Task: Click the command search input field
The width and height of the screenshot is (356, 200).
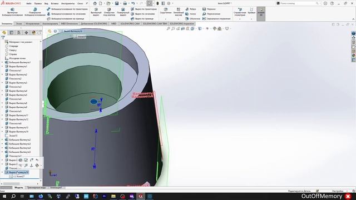Action: tap(298, 3)
